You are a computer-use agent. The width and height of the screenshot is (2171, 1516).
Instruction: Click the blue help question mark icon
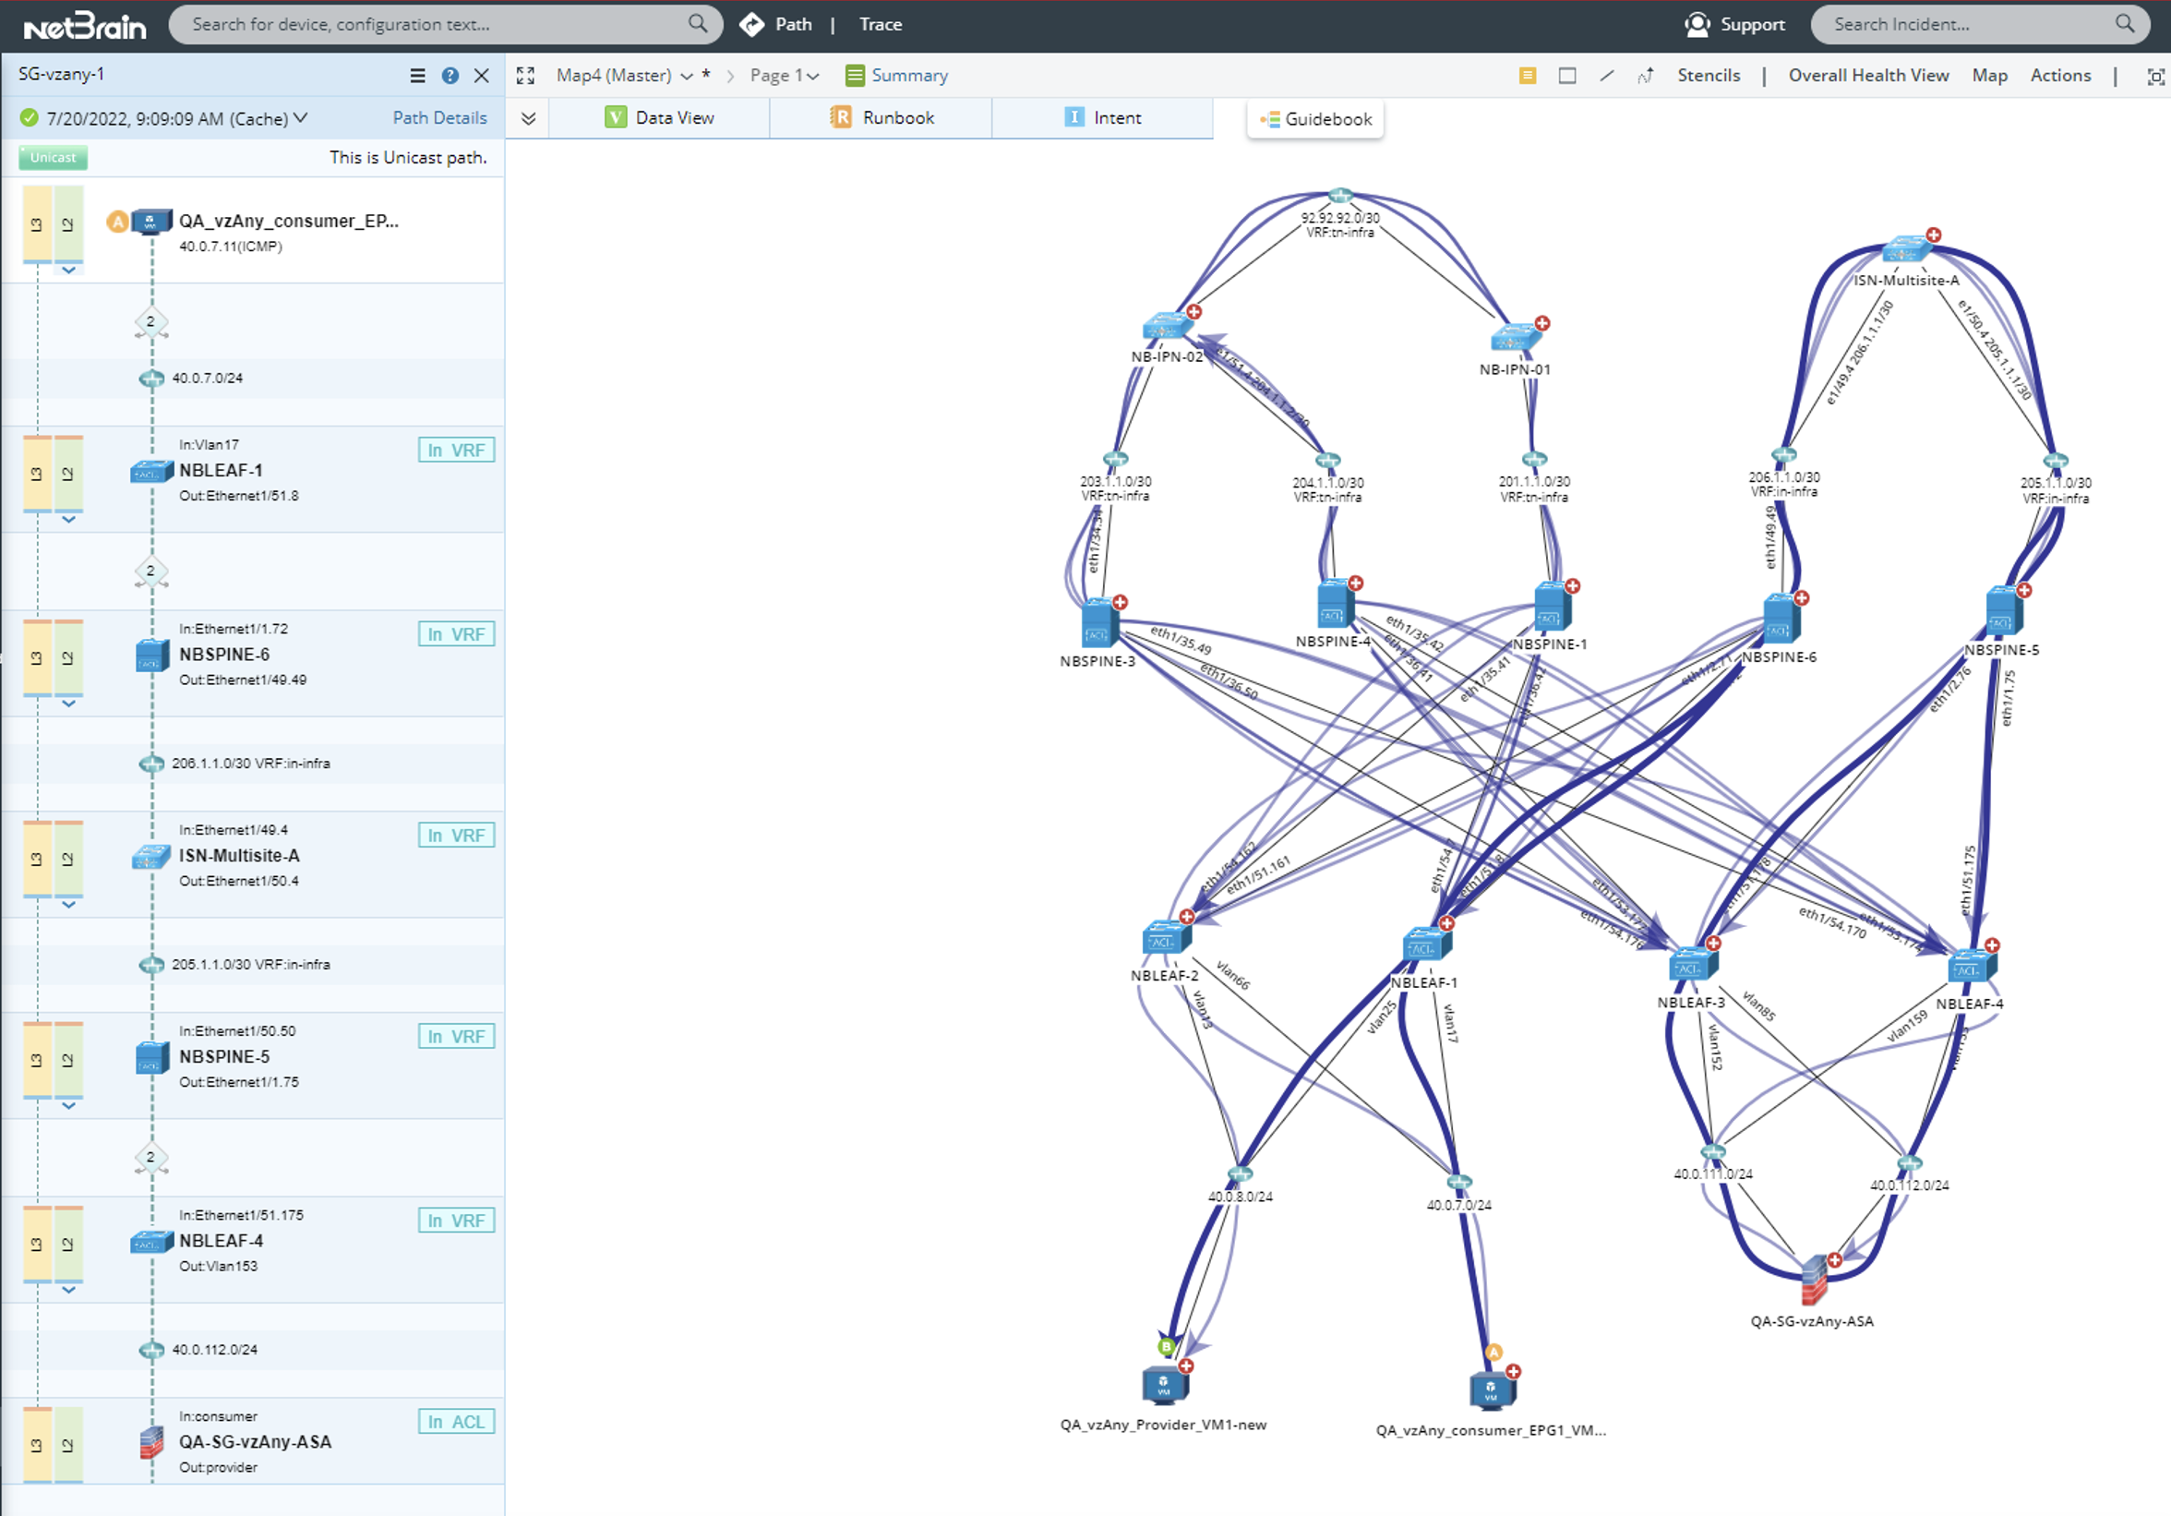click(450, 76)
